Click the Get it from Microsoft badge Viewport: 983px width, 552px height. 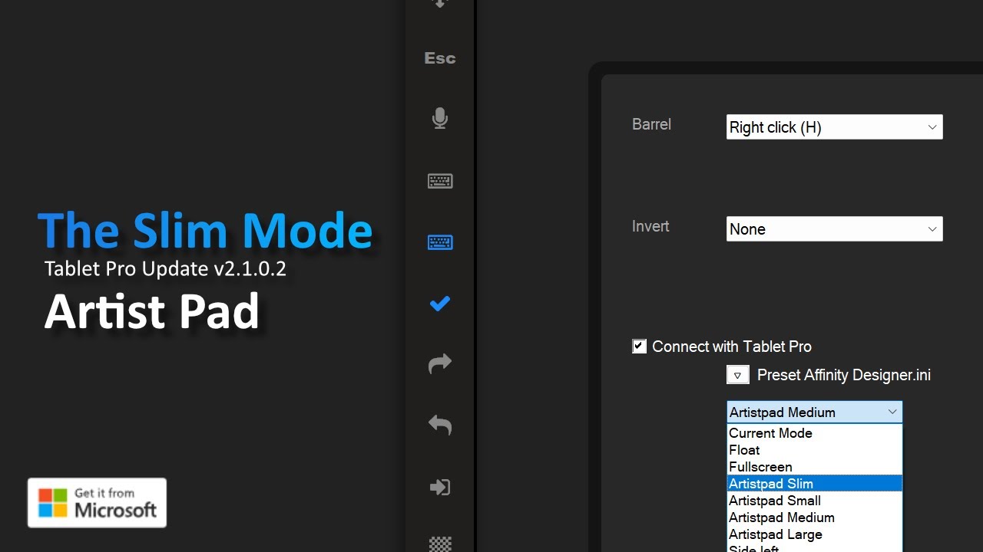[x=97, y=503]
